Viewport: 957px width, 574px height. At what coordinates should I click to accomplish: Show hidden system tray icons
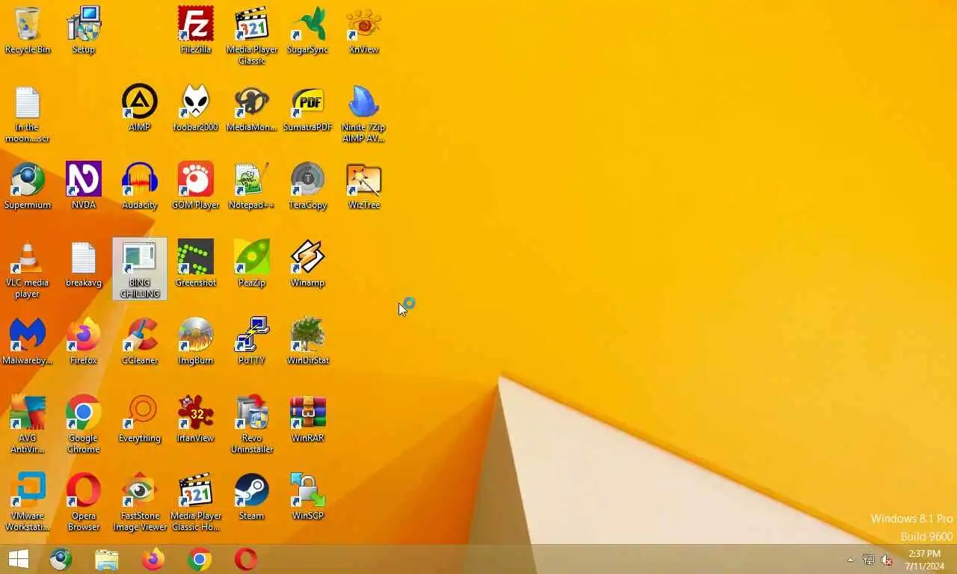(850, 560)
